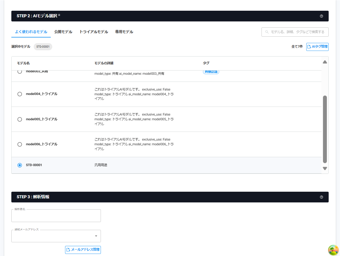340x256 pixels.
Task: Click the magnifier icon in the model search box
Action: coord(267,32)
